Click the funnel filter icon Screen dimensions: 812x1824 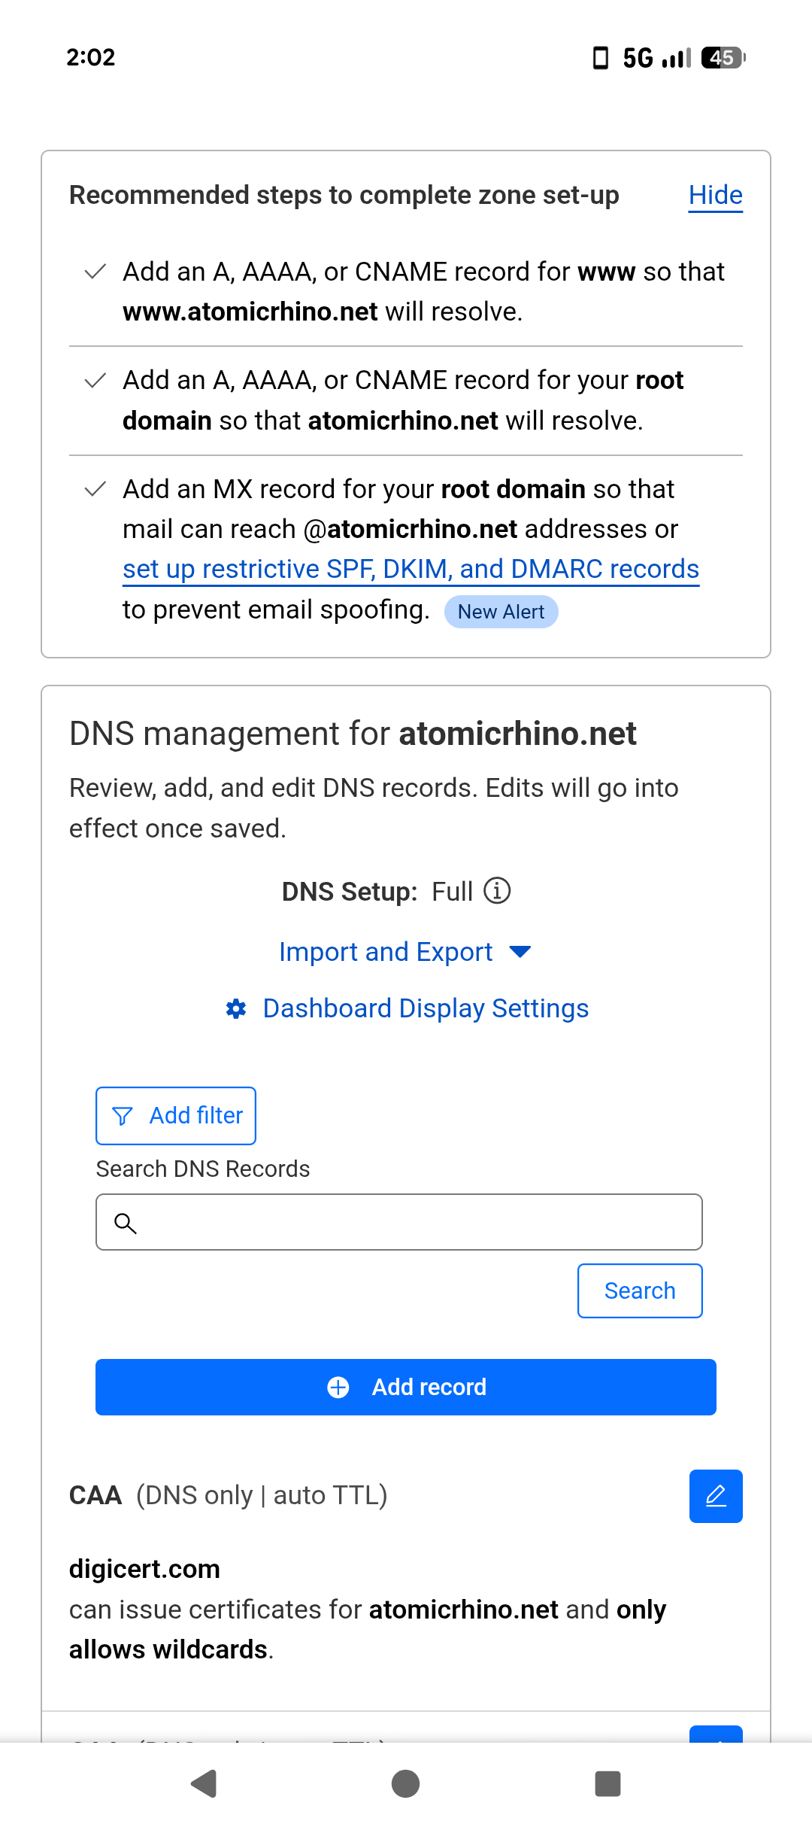[x=123, y=1116]
